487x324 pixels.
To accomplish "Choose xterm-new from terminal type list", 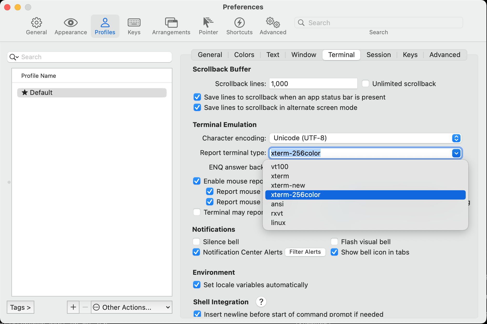I will point(365,185).
